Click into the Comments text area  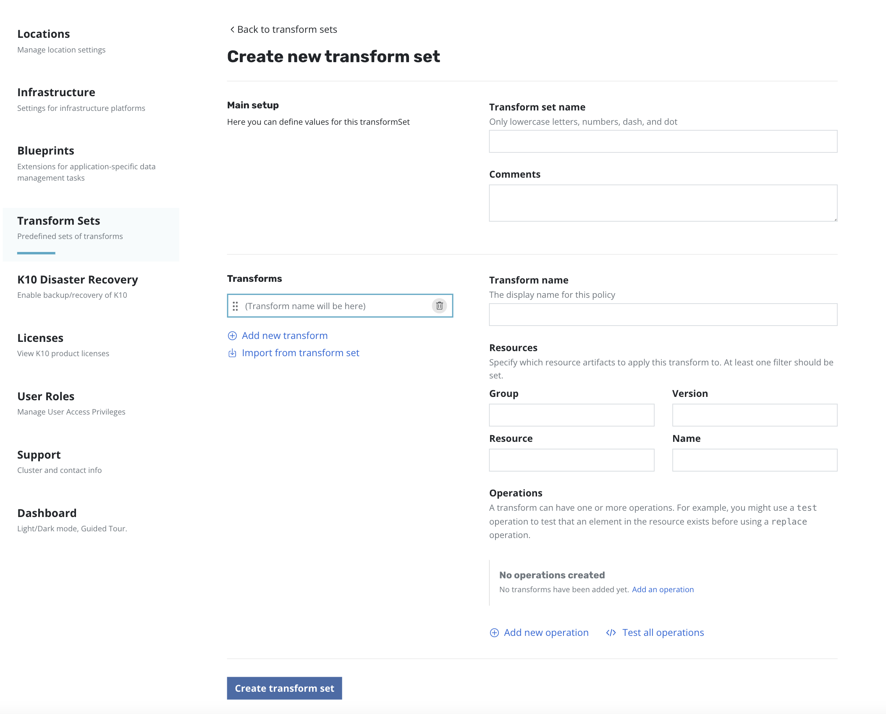coord(663,203)
